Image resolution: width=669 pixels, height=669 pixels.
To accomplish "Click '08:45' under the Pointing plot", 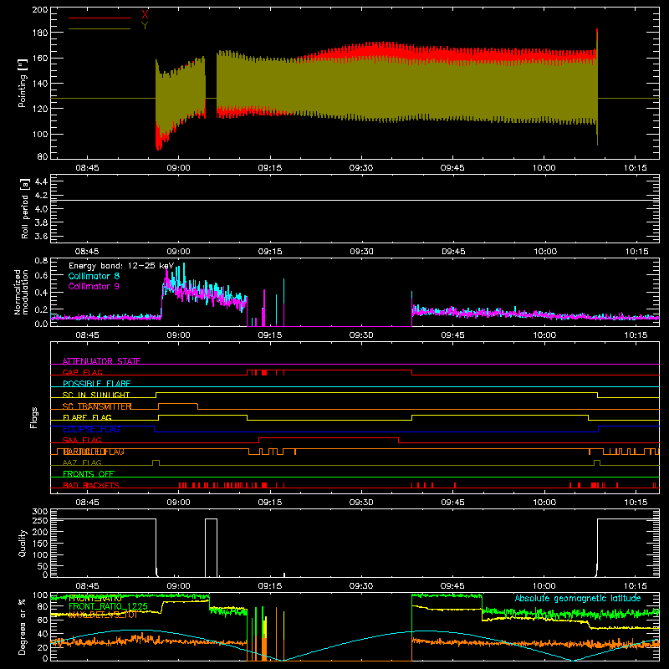I will [87, 168].
